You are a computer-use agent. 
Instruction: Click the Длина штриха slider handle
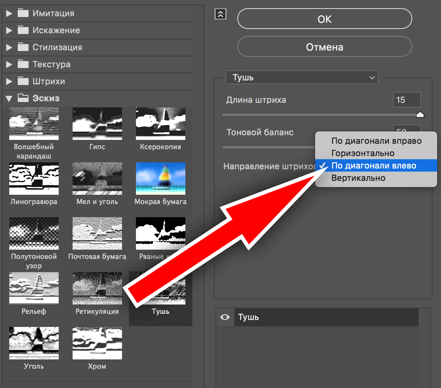420,115
